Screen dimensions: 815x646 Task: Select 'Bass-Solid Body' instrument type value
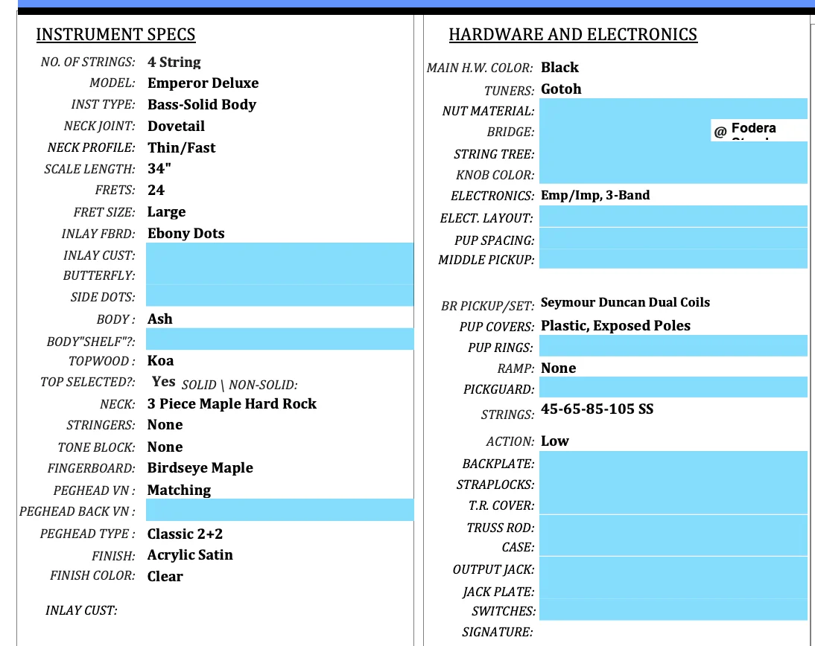click(202, 104)
